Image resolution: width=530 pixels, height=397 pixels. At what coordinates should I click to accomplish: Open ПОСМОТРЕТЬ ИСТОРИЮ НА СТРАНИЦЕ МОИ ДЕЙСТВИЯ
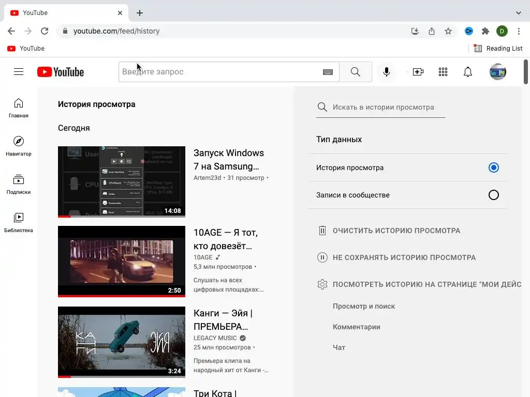tap(419, 284)
